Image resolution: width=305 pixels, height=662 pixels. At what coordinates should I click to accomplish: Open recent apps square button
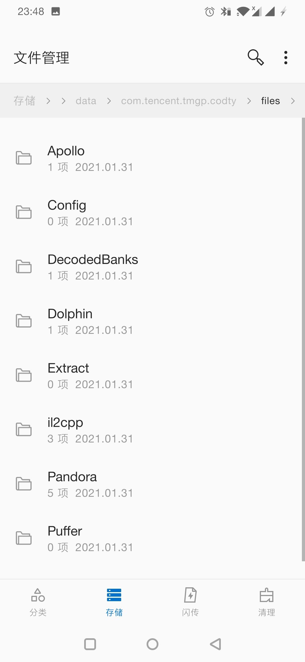(x=90, y=644)
